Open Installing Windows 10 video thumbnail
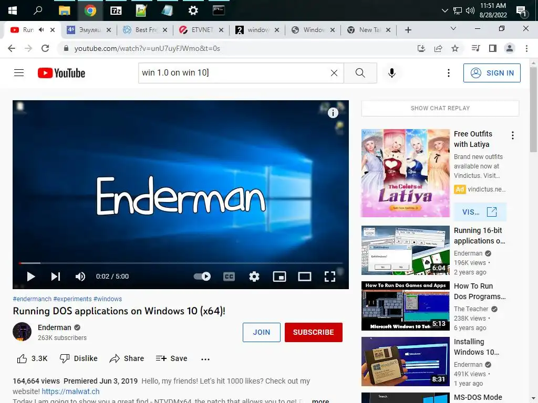 click(405, 362)
